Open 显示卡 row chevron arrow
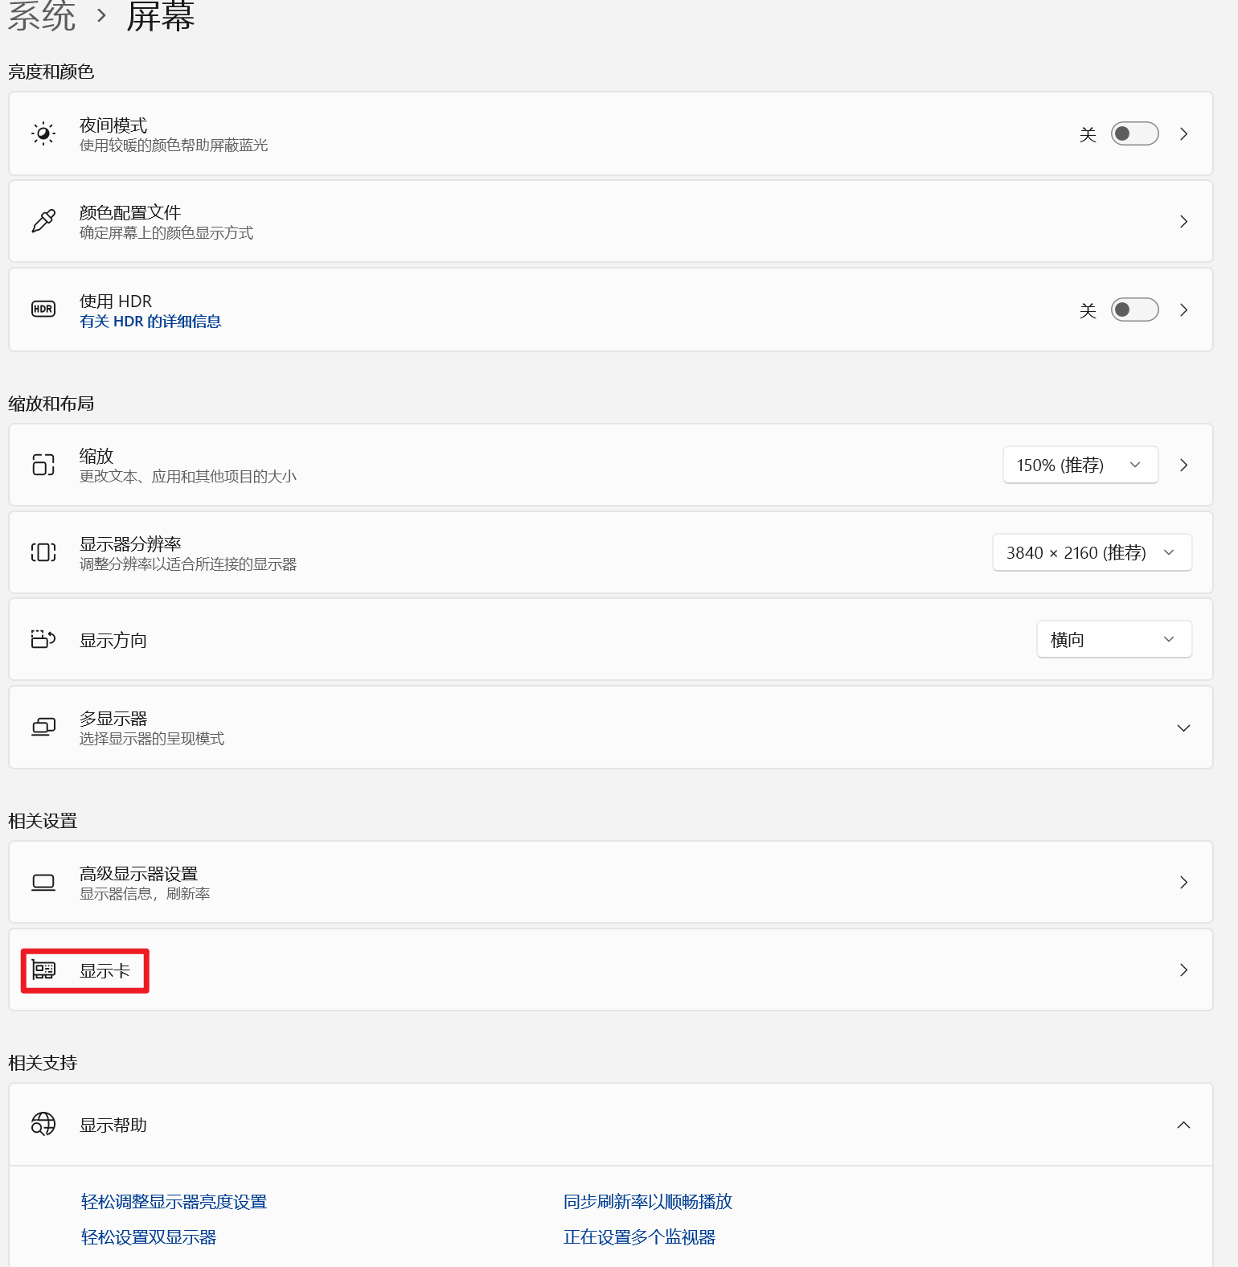The height and width of the screenshot is (1267, 1238). [1183, 970]
